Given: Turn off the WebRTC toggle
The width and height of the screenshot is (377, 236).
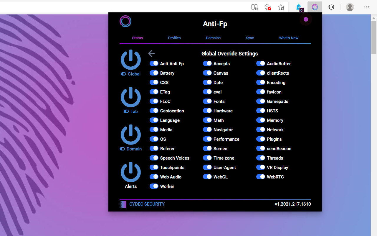Looking at the screenshot, I should [261, 177].
